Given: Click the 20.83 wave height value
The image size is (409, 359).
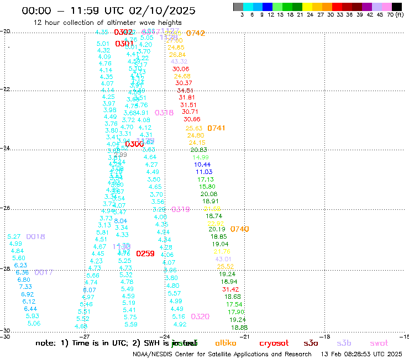Looking at the screenshot, I should (198, 150).
